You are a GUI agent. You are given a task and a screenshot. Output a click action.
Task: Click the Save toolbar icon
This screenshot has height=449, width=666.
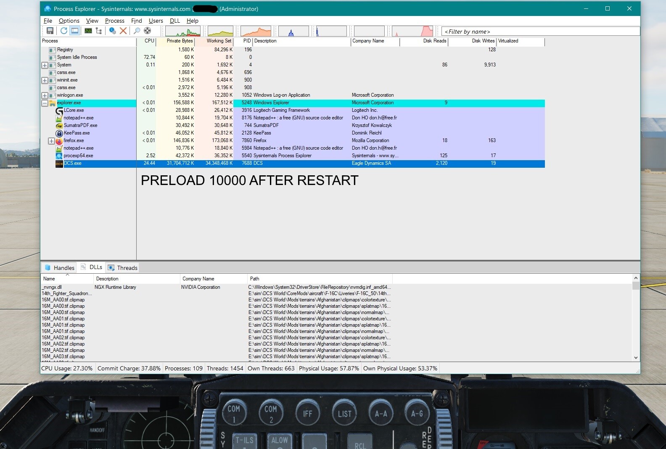(50, 31)
